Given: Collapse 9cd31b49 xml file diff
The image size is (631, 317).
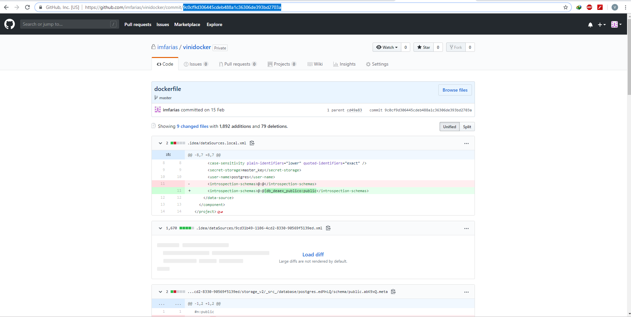Looking at the screenshot, I should point(160,228).
